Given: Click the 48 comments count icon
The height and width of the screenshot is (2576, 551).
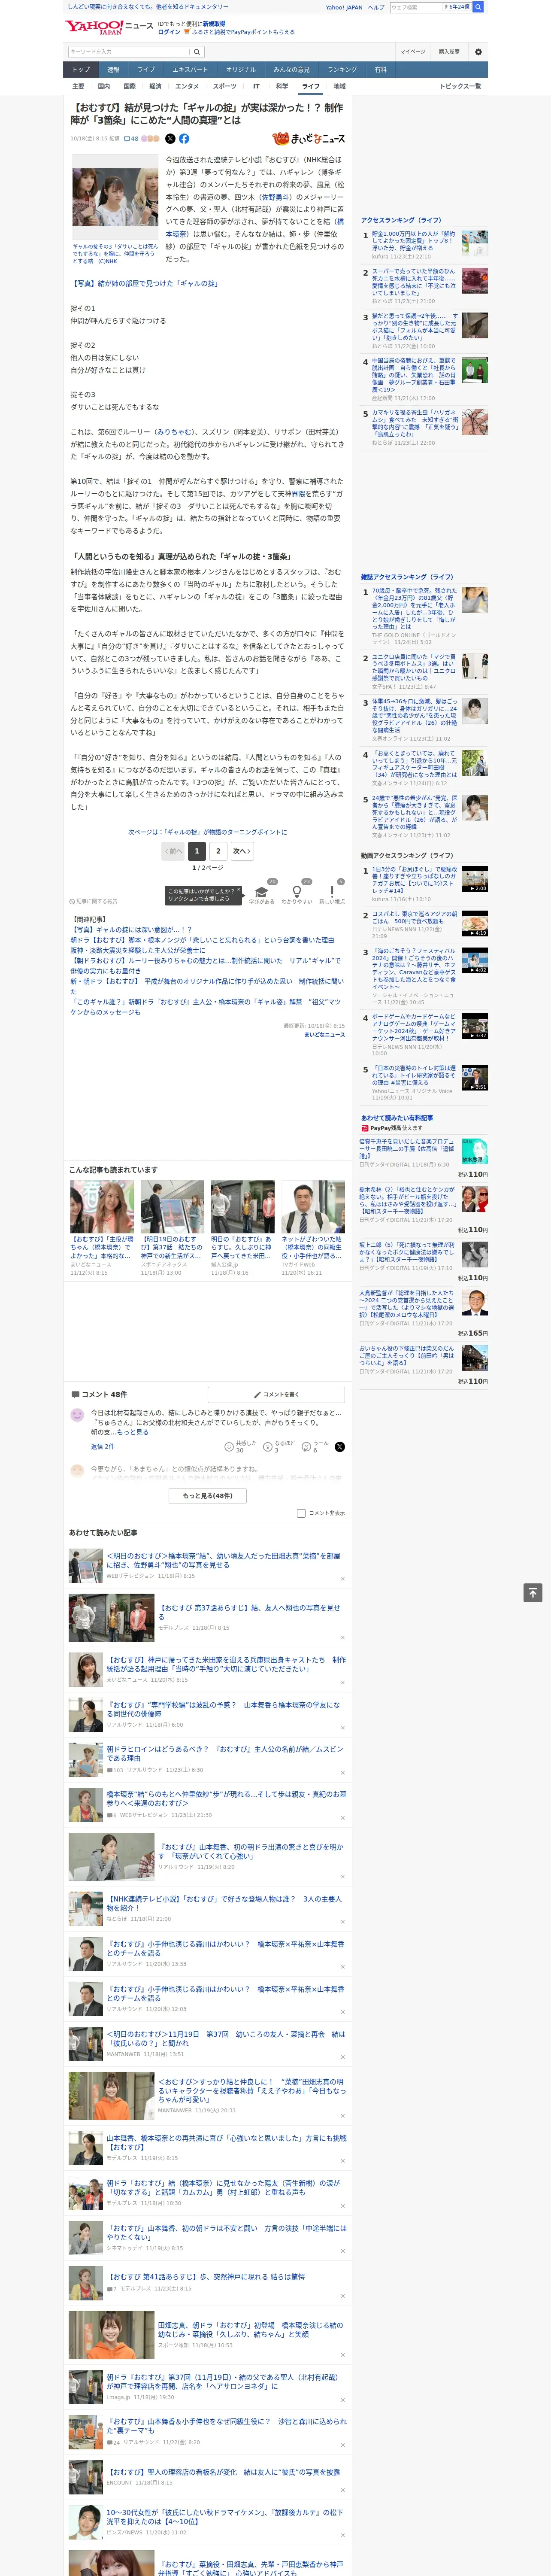Looking at the screenshot, I should coord(130,139).
